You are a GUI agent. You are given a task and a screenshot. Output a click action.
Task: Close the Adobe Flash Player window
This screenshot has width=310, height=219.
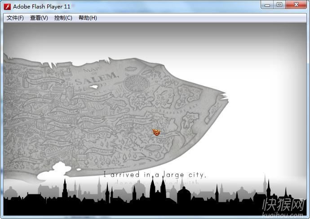[295, 5]
